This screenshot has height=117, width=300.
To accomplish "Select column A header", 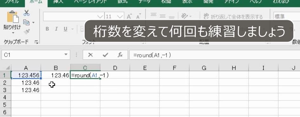I will tap(26, 68).
